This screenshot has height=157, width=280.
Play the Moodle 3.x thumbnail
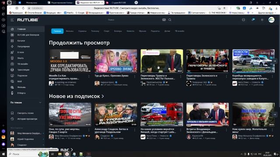pos(70,61)
